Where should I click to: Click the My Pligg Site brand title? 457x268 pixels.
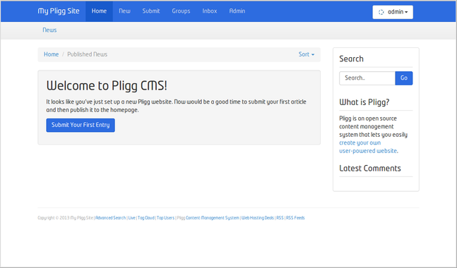pyautogui.click(x=59, y=11)
